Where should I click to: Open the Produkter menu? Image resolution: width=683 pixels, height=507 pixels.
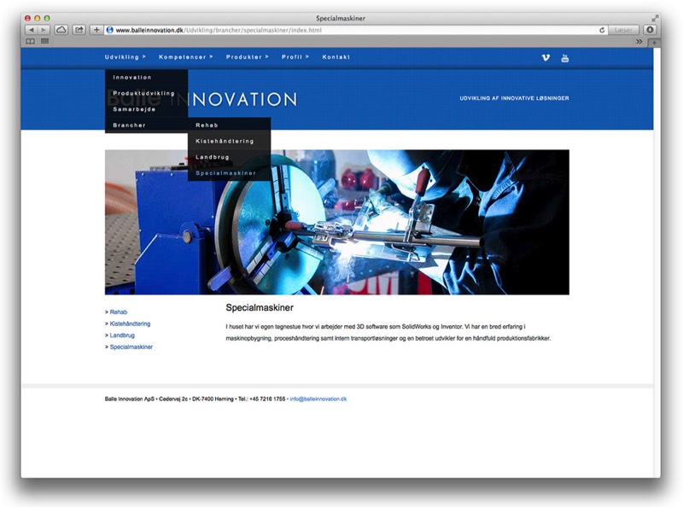pos(247,57)
